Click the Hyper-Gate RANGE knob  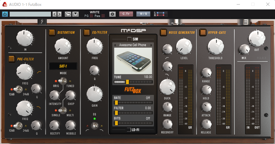[x=206, y=73]
